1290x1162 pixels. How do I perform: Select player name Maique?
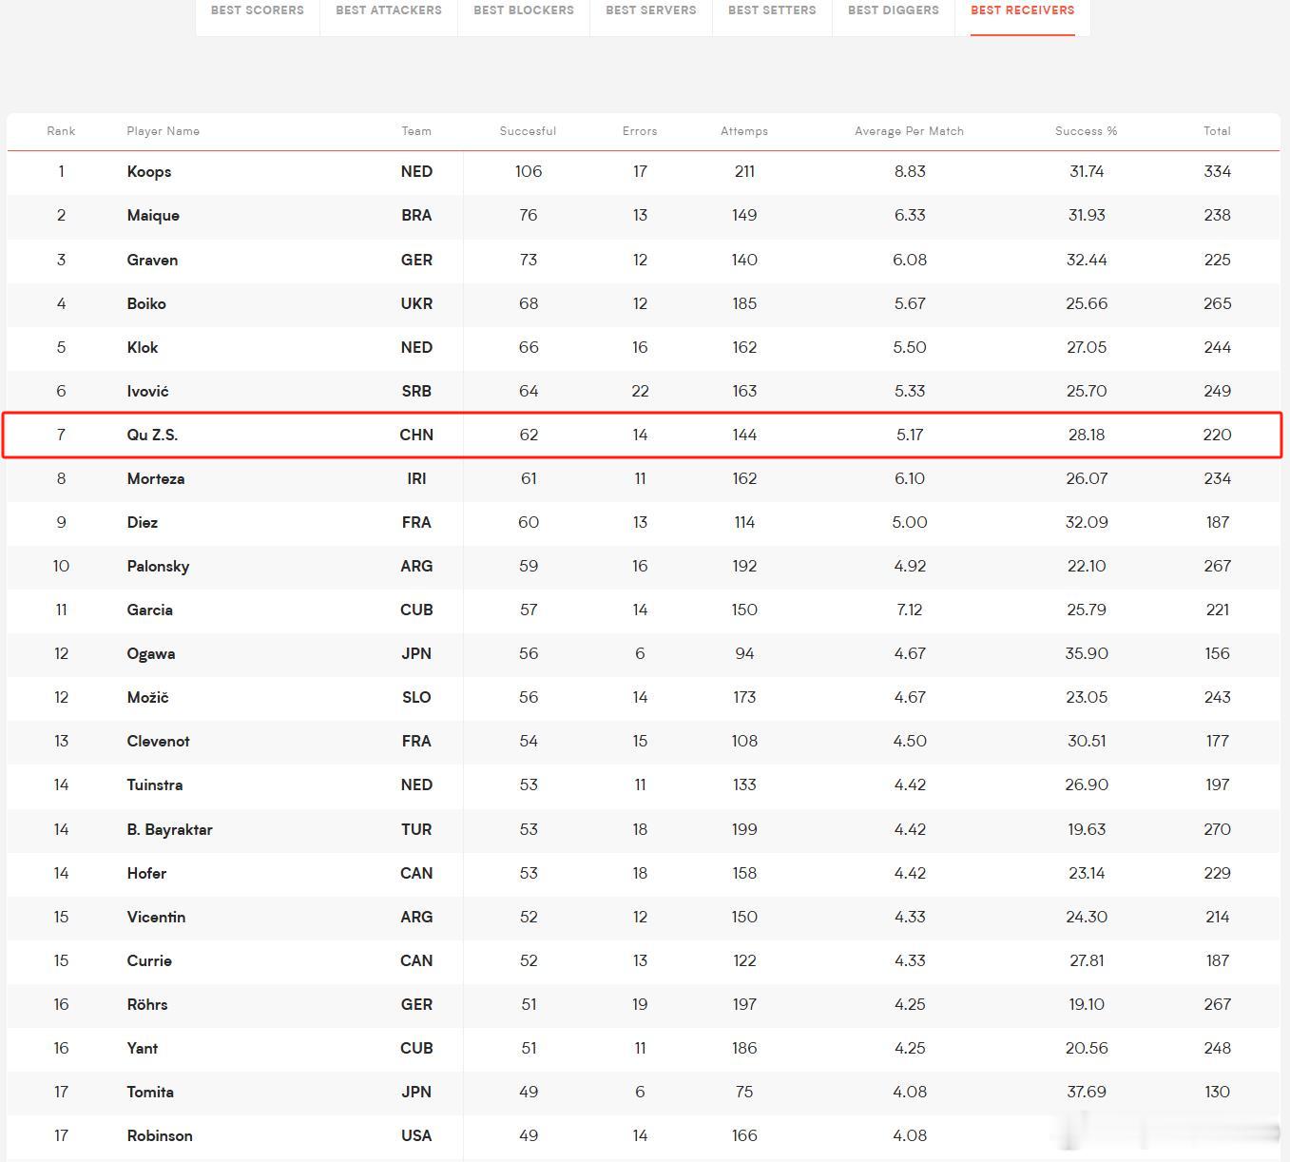pyautogui.click(x=153, y=216)
